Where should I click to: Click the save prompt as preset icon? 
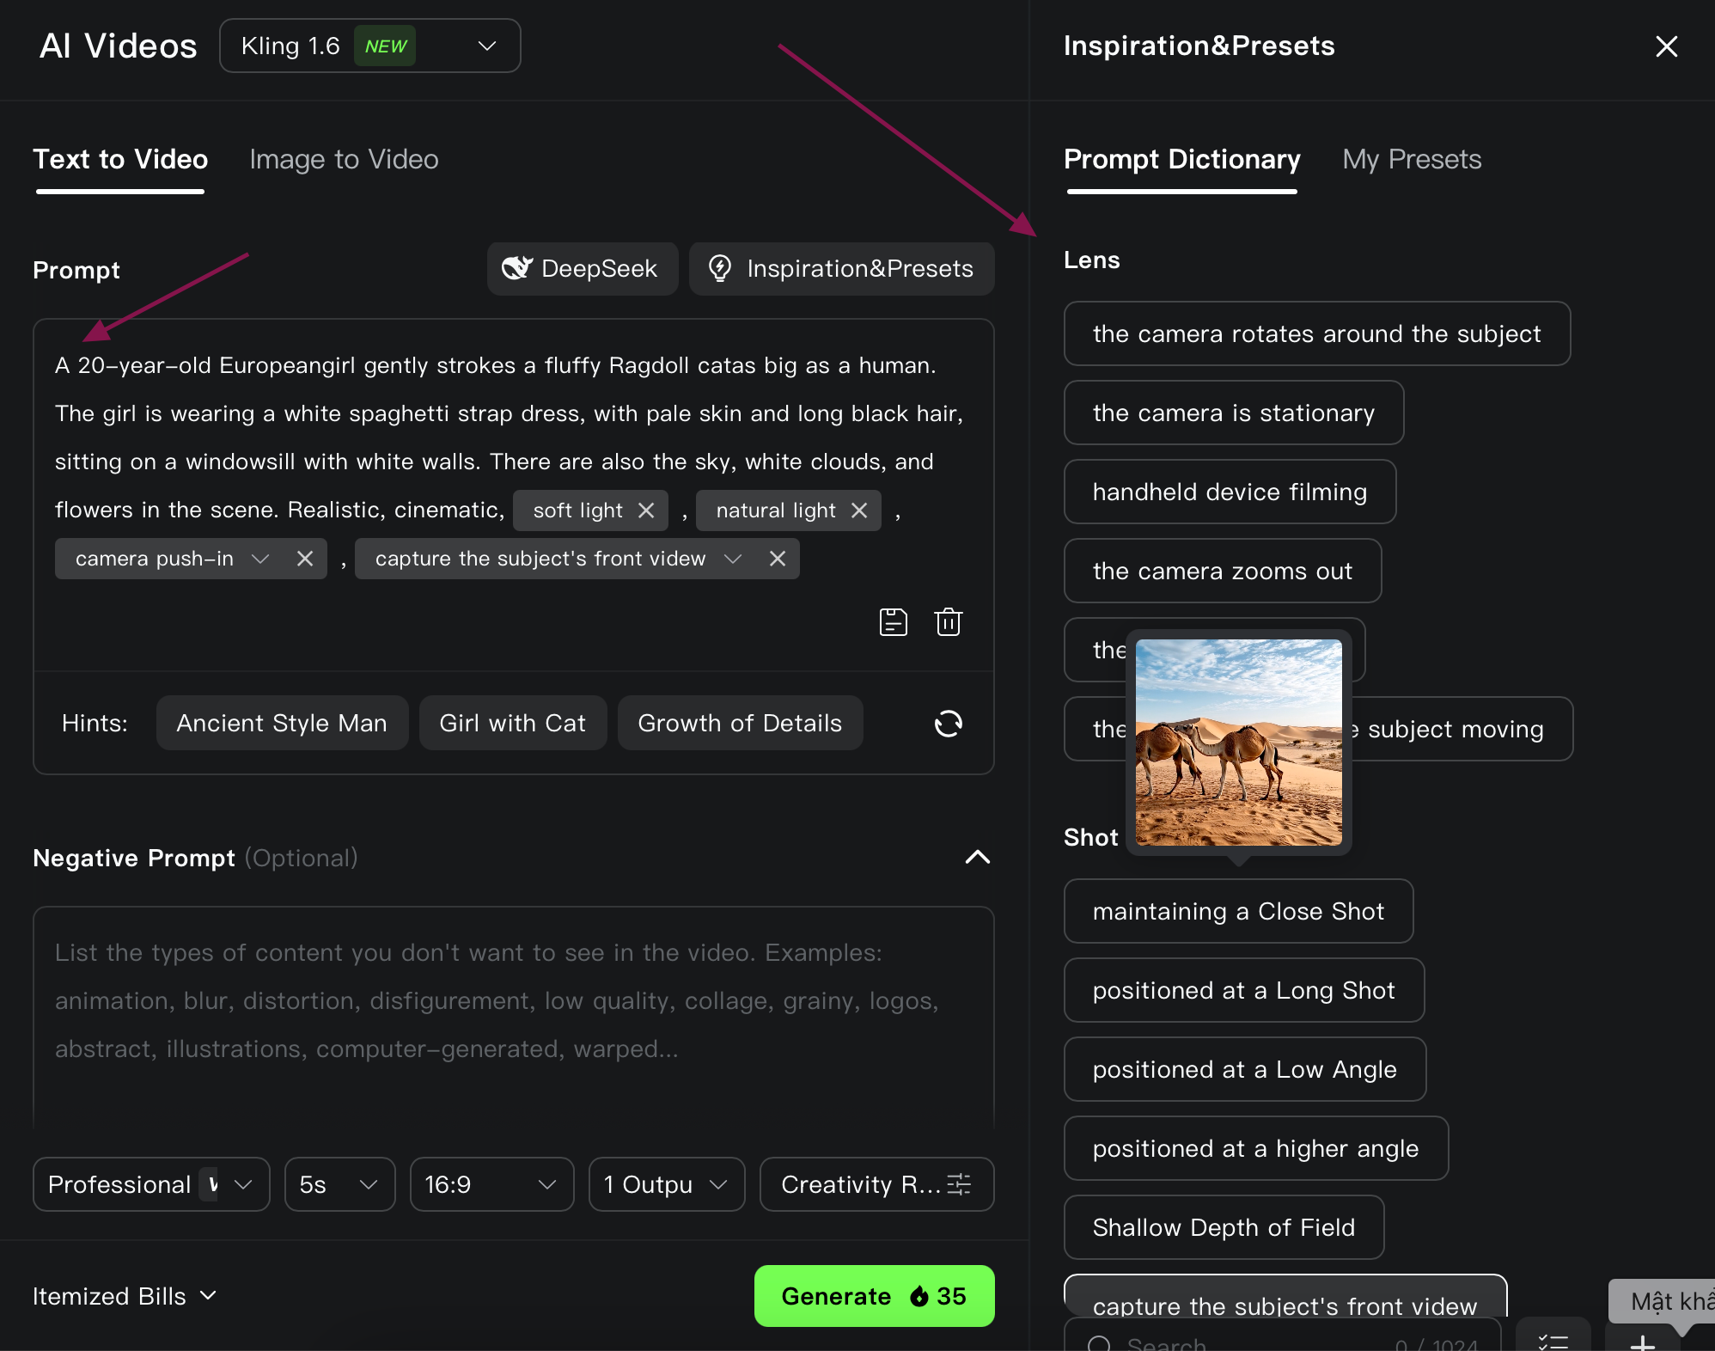click(x=893, y=621)
